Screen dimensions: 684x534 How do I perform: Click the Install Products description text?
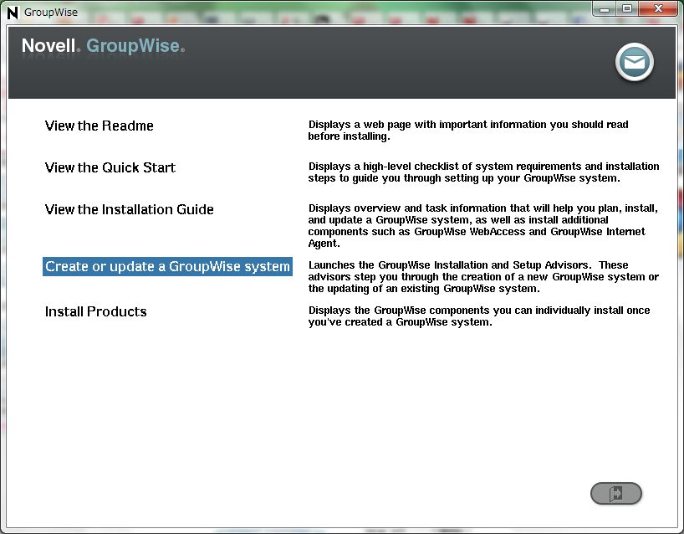[478, 316]
